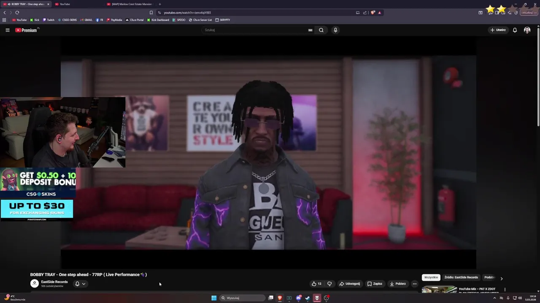Open the on-screen keyboard in search box
The height and width of the screenshot is (303, 540).
tap(310, 30)
